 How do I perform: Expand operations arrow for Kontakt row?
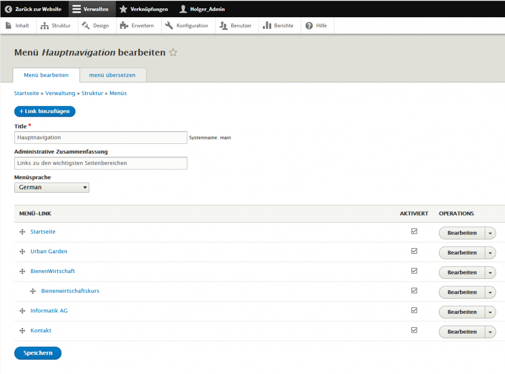coord(490,332)
